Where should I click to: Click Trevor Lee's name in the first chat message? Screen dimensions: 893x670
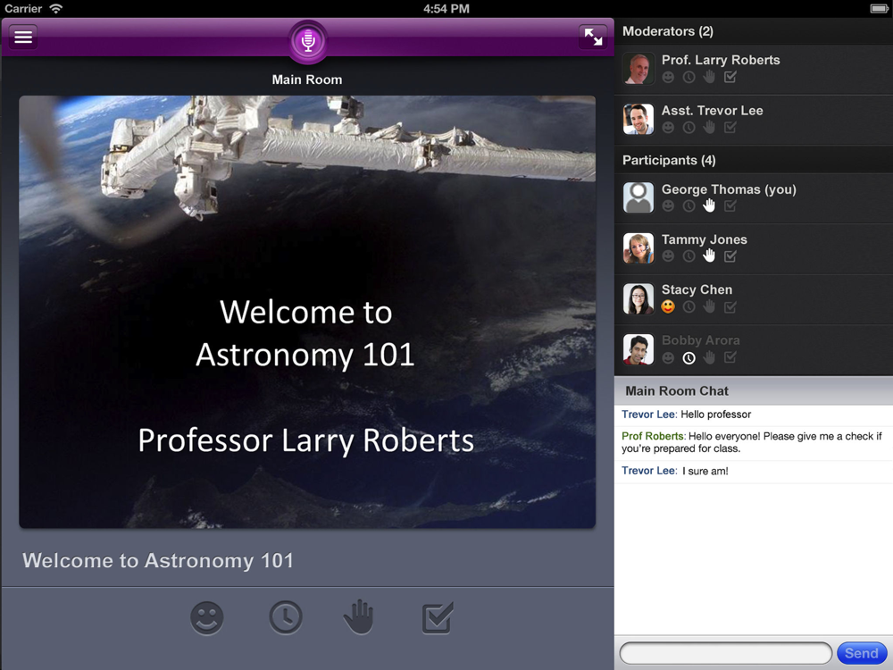pyautogui.click(x=649, y=415)
